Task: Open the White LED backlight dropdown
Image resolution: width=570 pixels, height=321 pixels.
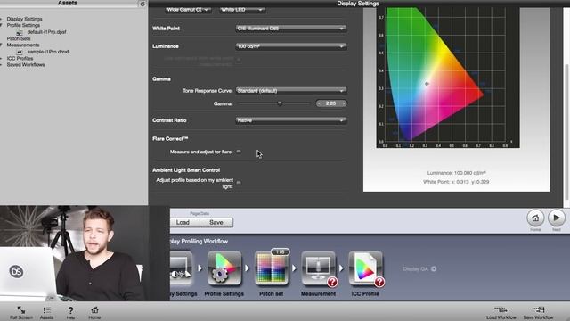Action: (242, 10)
